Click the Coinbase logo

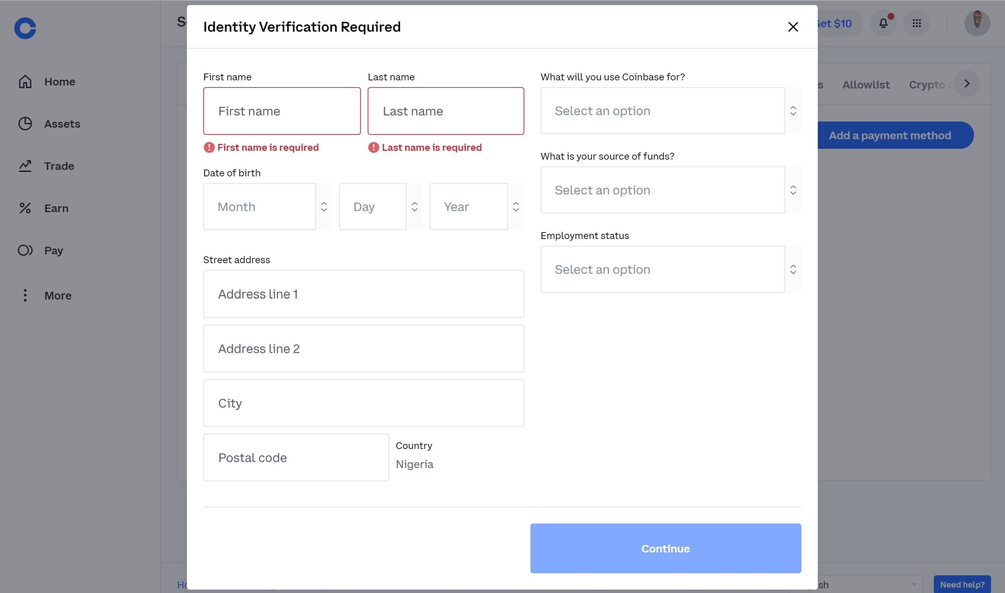click(25, 28)
